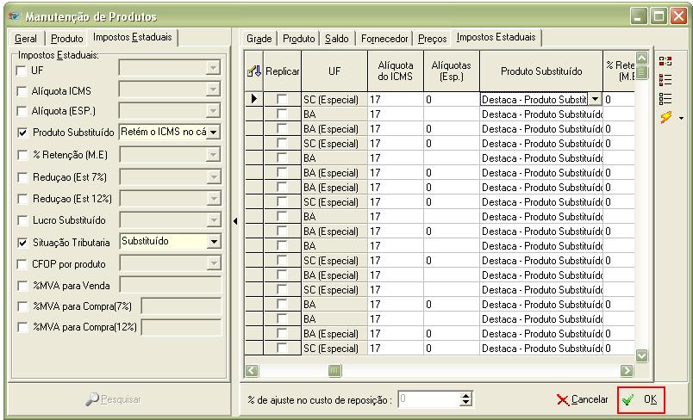Enable the Lucro Substituído checkbox

[22, 220]
